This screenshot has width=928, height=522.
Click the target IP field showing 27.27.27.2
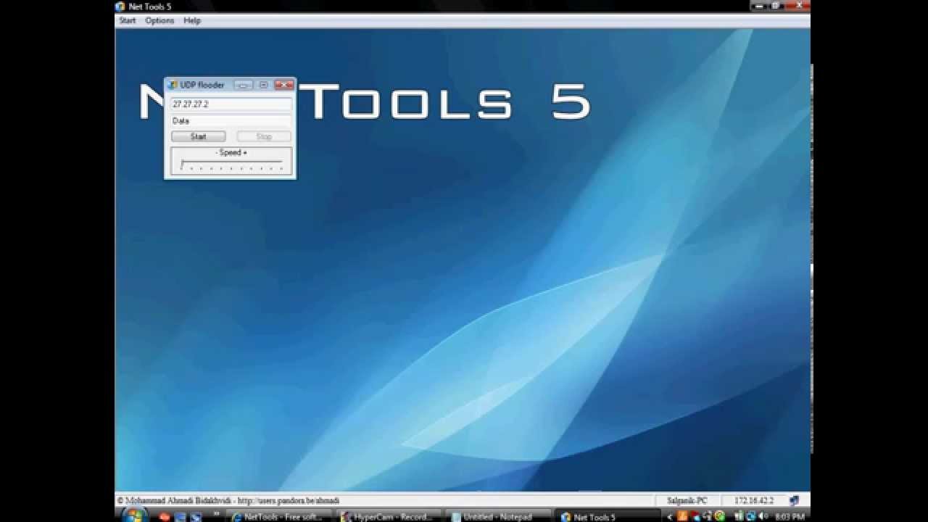tap(231, 104)
